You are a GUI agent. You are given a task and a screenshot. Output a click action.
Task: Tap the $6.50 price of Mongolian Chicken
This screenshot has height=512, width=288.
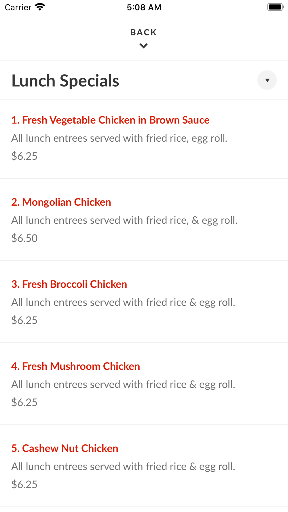pyautogui.click(x=24, y=238)
